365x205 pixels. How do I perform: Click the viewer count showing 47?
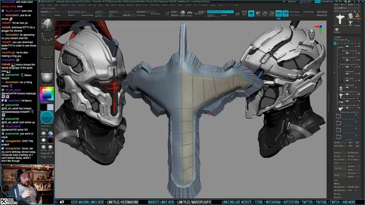62,202
